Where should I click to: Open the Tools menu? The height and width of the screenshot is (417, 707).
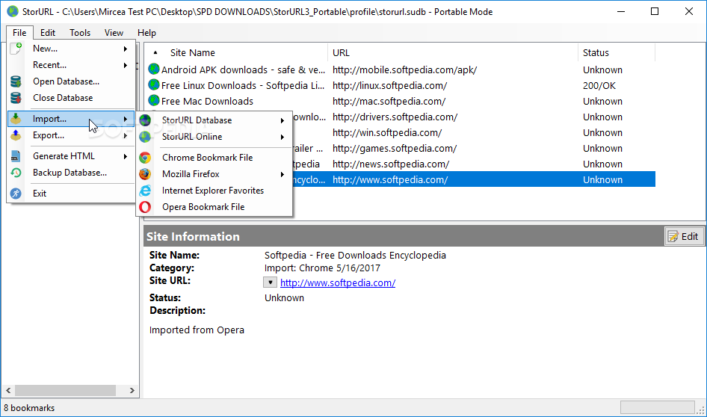tap(80, 32)
